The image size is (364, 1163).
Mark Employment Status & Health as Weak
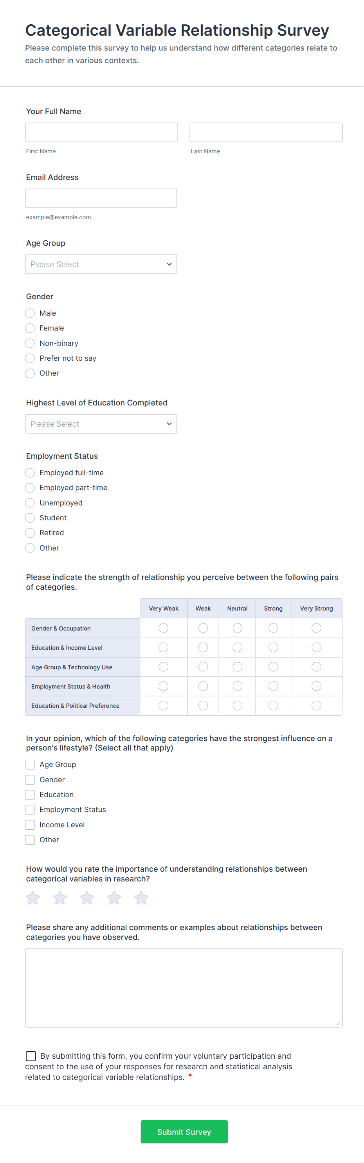[203, 686]
